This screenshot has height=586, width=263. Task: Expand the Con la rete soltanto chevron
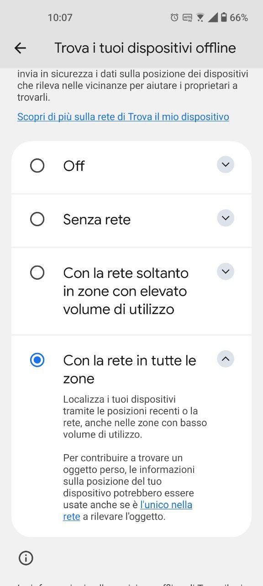tap(225, 271)
